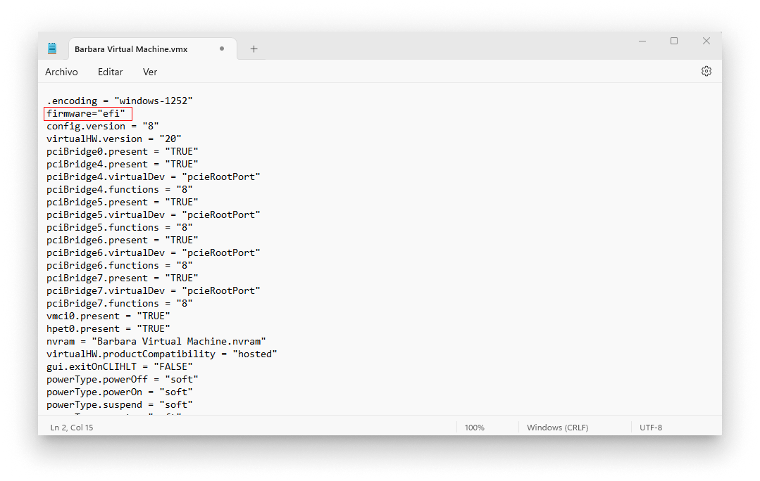Screen dimensions: 760x481
Task: Add a new tab with plus icon
Action: (254, 49)
